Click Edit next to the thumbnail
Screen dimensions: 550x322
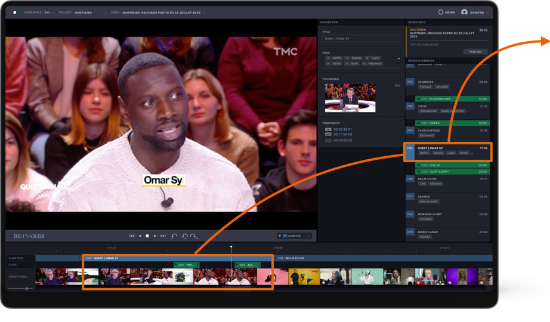click(397, 85)
